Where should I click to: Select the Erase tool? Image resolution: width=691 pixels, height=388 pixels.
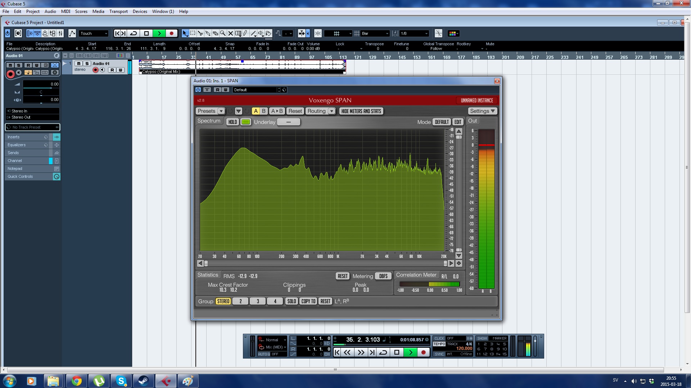point(215,33)
